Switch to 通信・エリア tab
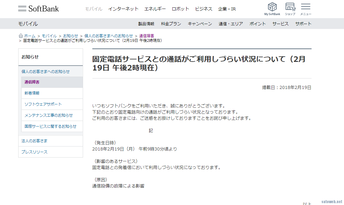The width and height of the screenshot is (344, 205). click(231, 24)
